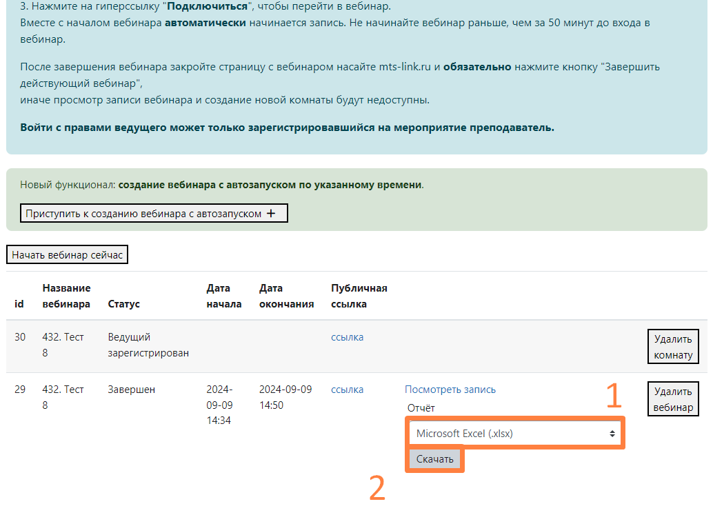Click the 'Завершен' status cell

131,390
